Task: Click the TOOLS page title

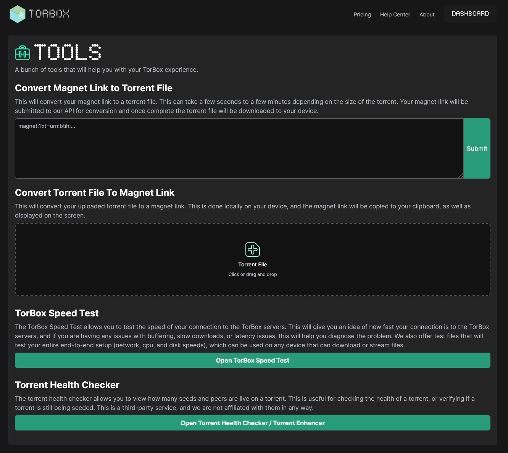Action: pyautogui.click(x=68, y=52)
